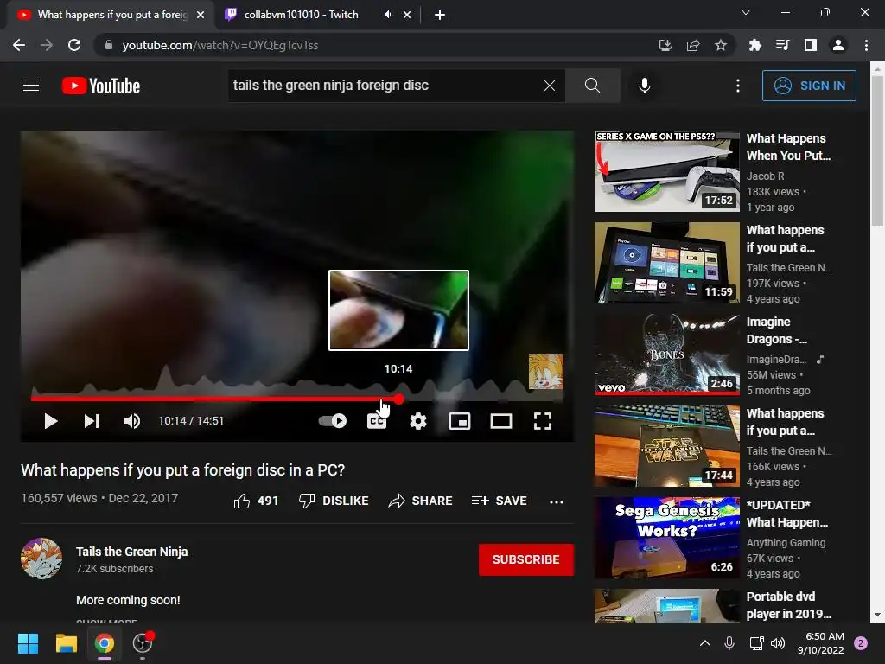885x664 pixels.
Task: Click the SIGN IN button
Action: click(x=809, y=86)
